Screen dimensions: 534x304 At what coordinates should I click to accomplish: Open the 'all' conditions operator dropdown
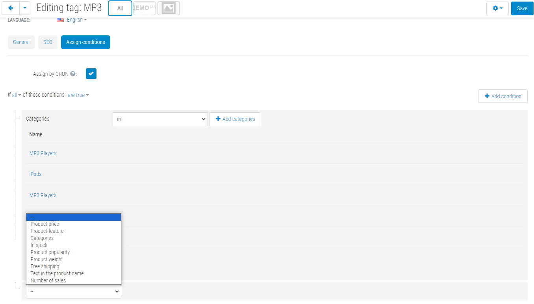pos(17,95)
